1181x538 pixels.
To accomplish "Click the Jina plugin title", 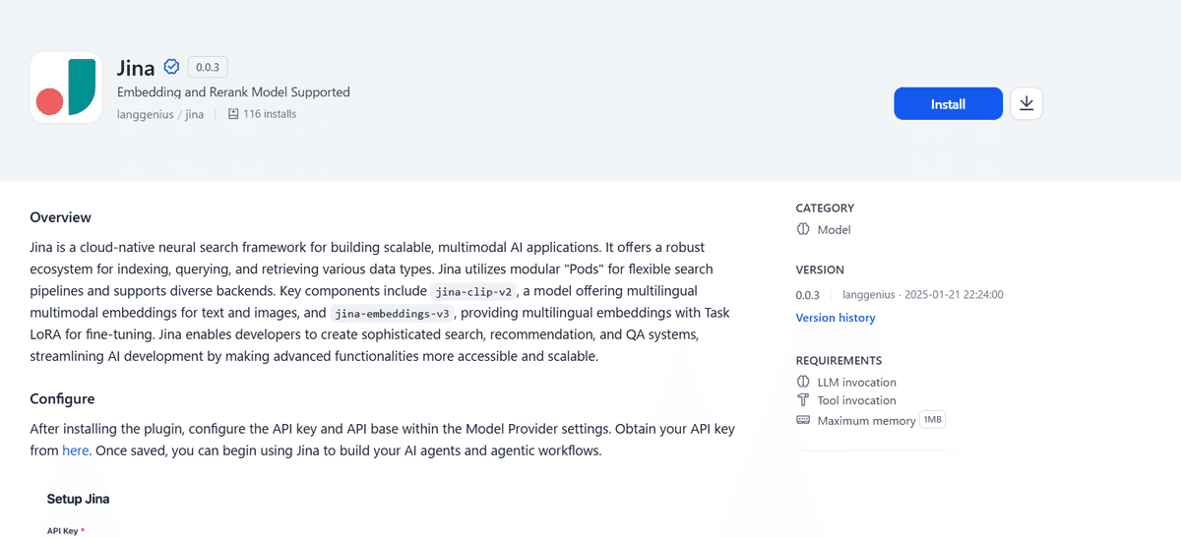I will click(x=136, y=67).
